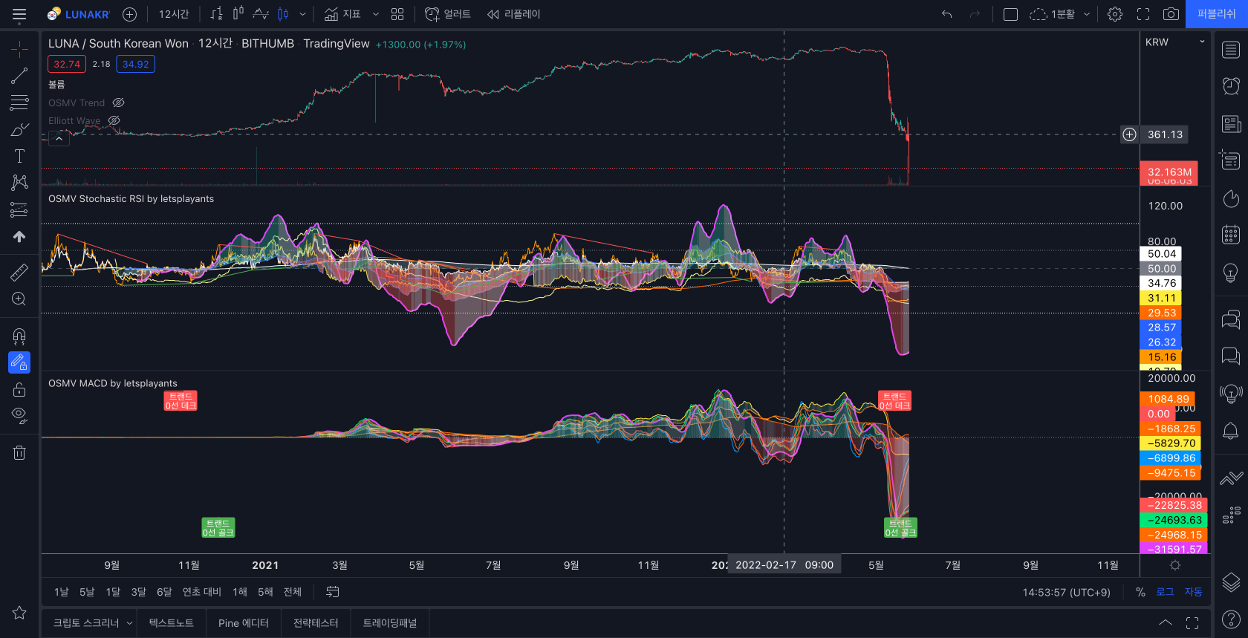The width and height of the screenshot is (1248, 638).
Task: Open the KRW currency dropdown
Action: [x=1175, y=42]
